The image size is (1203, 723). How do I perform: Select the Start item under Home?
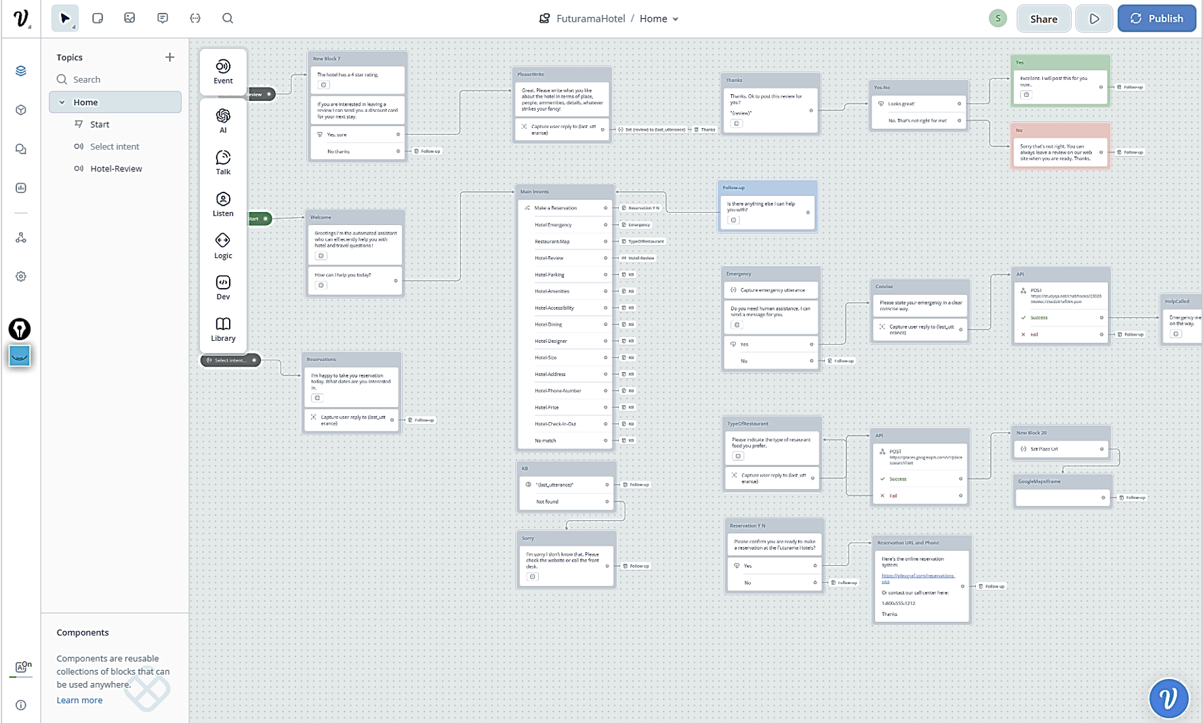(100, 125)
